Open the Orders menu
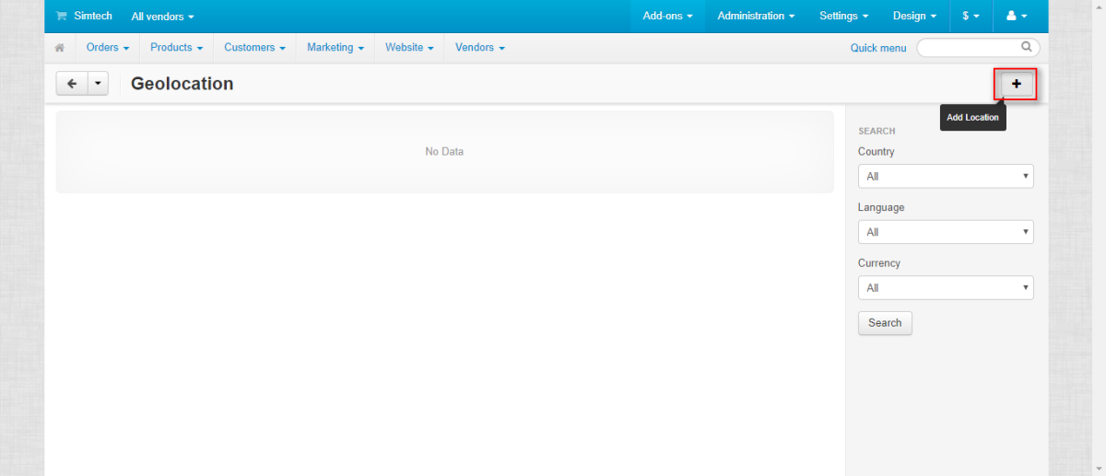 tap(107, 48)
